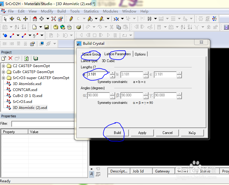Click the recenter target icon
The image size is (229, 185).
click(x=42, y=19)
